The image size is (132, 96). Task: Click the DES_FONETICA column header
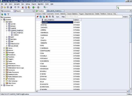tap(57, 20)
